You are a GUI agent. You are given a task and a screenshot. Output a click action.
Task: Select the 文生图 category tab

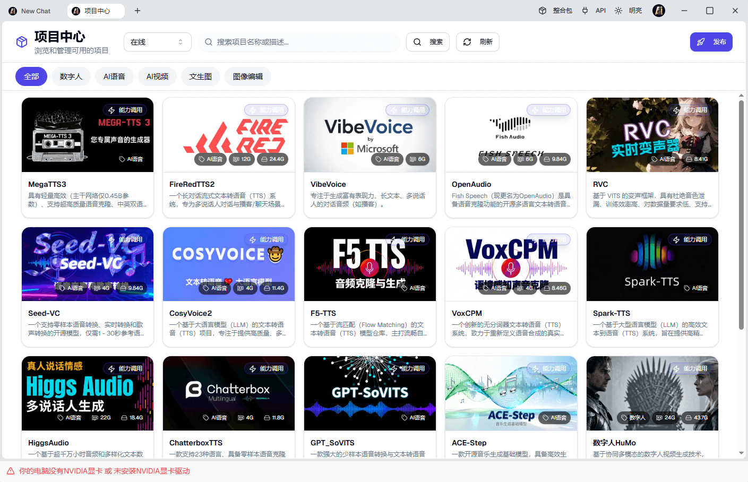point(200,76)
